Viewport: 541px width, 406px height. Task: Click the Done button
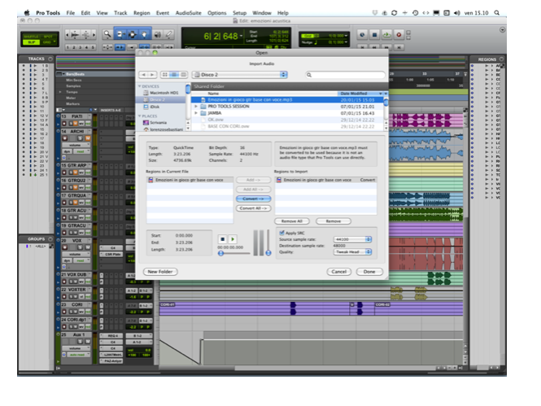[369, 272]
